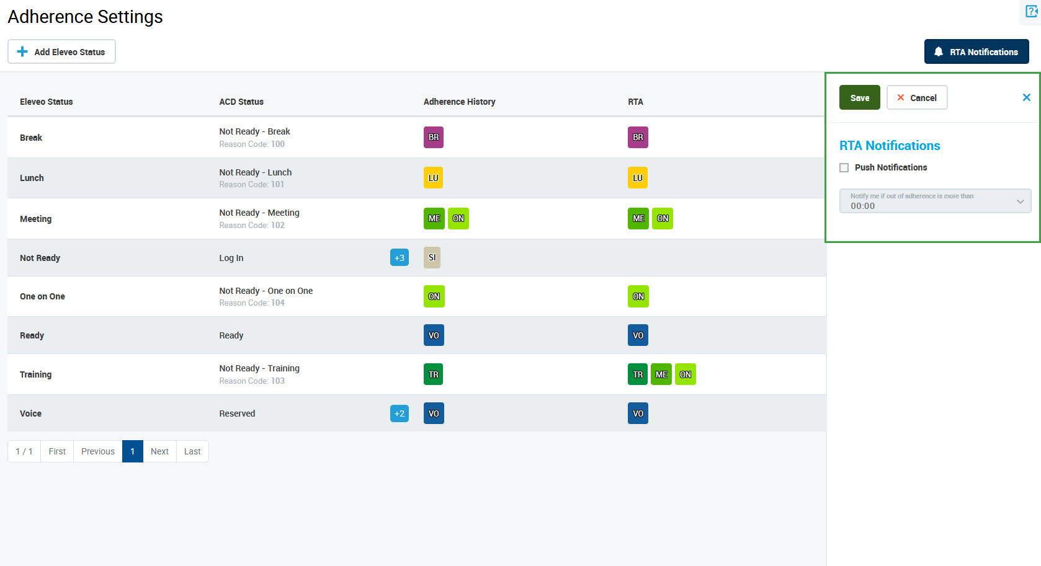
Task: Select page 1 in pagination
Action: click(x=132, y=451)
